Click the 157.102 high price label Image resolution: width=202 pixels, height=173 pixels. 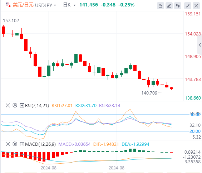point(11,21)
